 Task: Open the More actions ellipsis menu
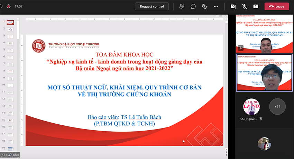click(x=216, y=6)
